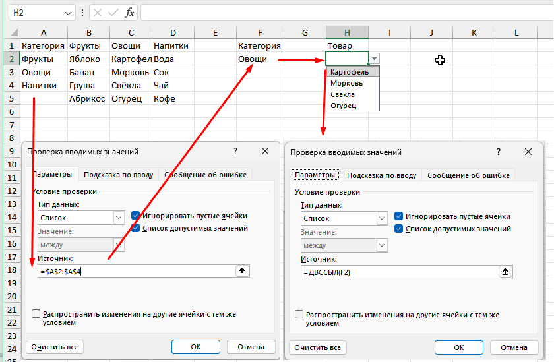This screenshot has height=362, width=554.
Task: Click the dropdown arrow on cell H2
Action: (375, 59)
